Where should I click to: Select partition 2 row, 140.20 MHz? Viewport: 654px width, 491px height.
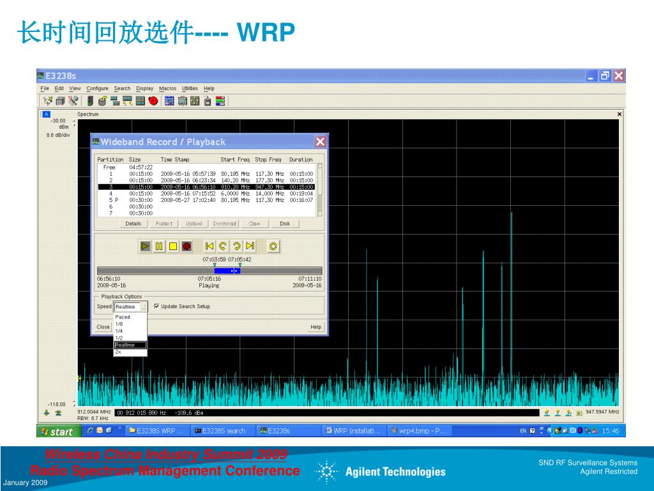click(x=206, y=180)
